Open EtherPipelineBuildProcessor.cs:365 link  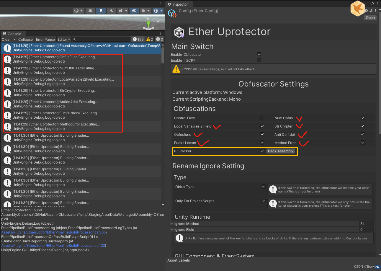tap(53, 232)
